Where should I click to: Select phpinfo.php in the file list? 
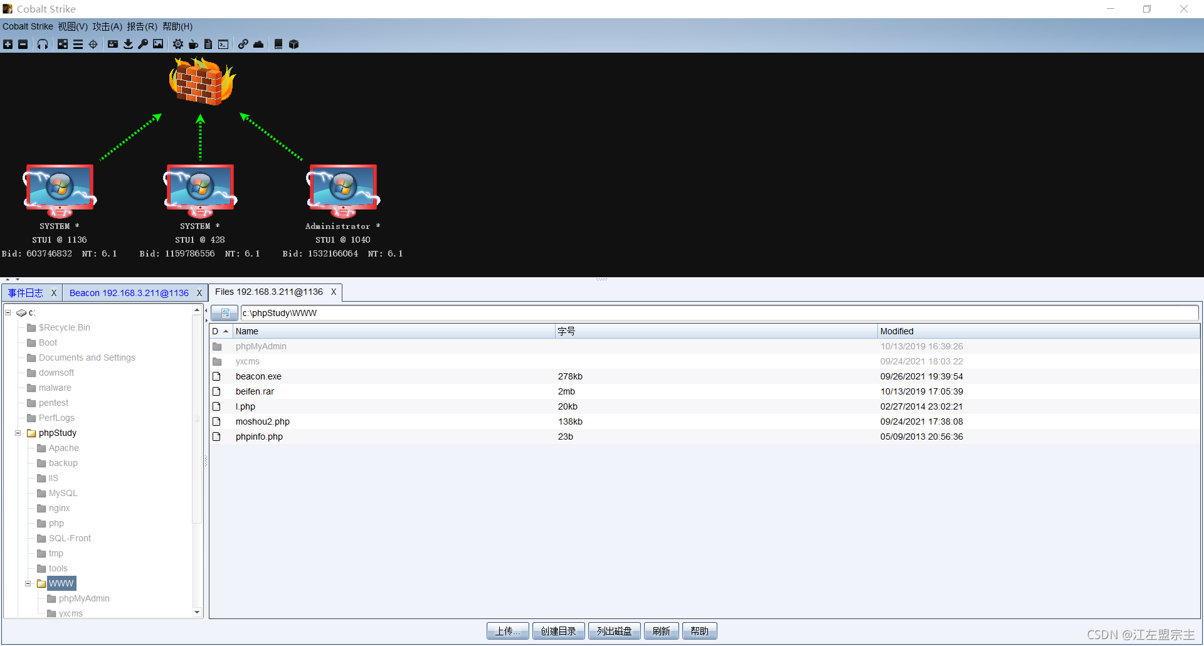point(705,437)
